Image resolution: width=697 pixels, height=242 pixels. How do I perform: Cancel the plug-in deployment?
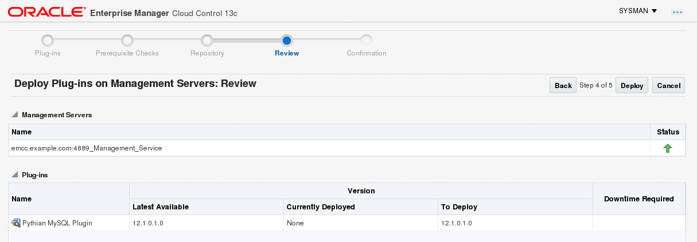668,85
